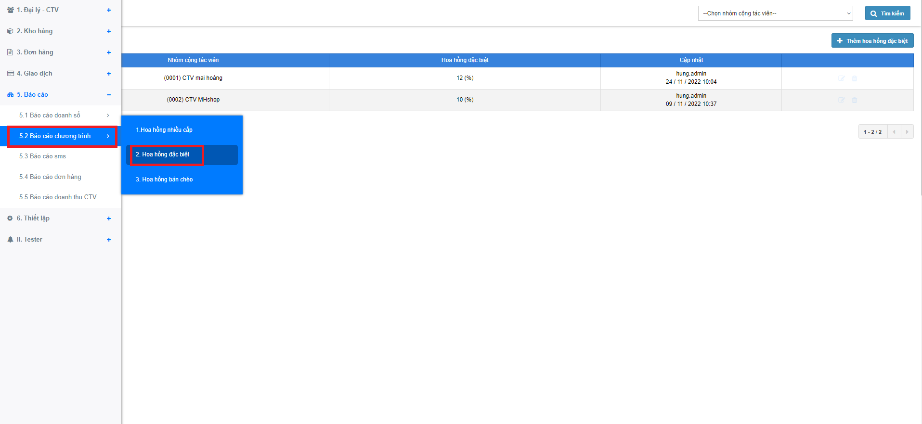Click trash icon for CTV MHshop row
This screenshot has width=922, height=424.
pyautogui.click(x=855, y=100)
